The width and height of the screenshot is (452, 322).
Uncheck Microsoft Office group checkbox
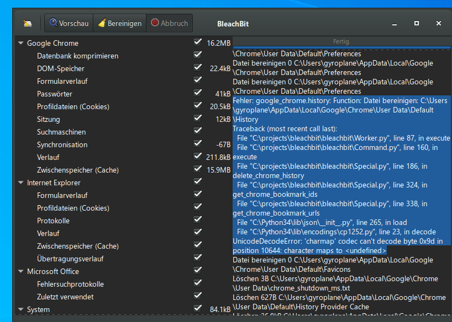tap(197, 270)
